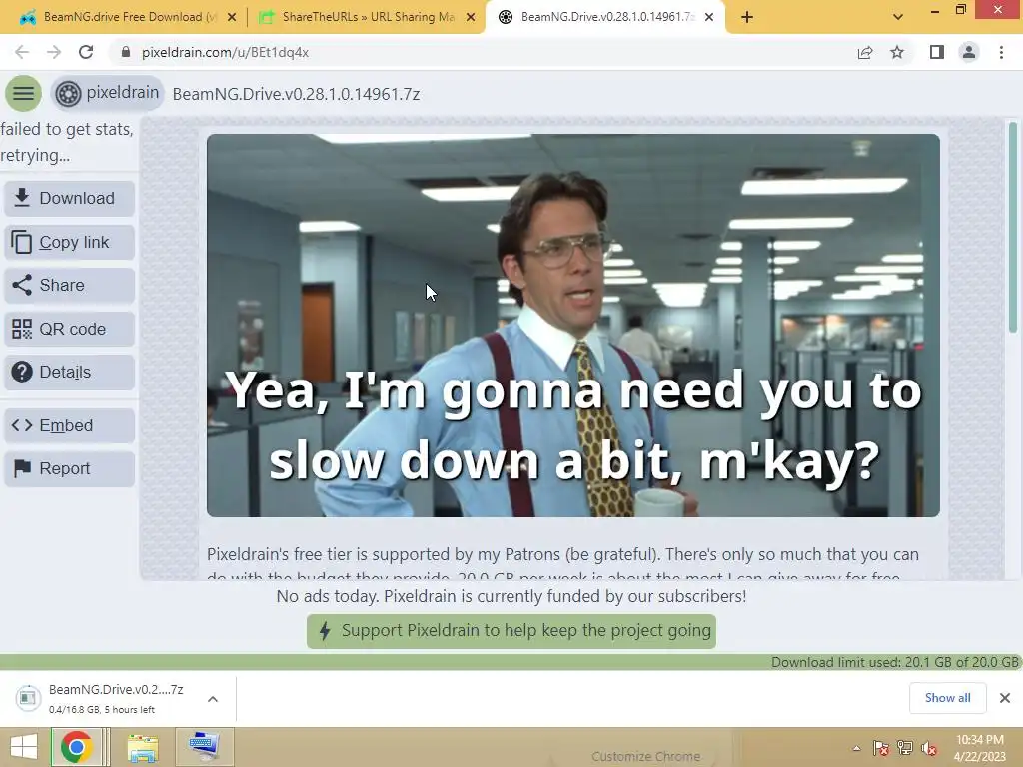
Task: Click 'No ads today' notice text
Action: click(511, 596)
